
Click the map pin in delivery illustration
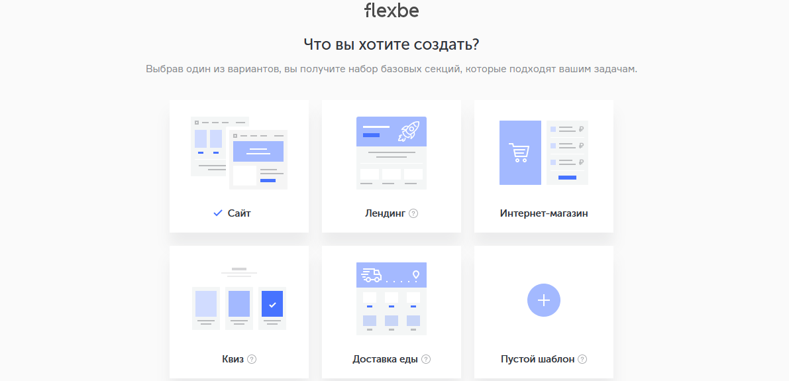point(415,274)
